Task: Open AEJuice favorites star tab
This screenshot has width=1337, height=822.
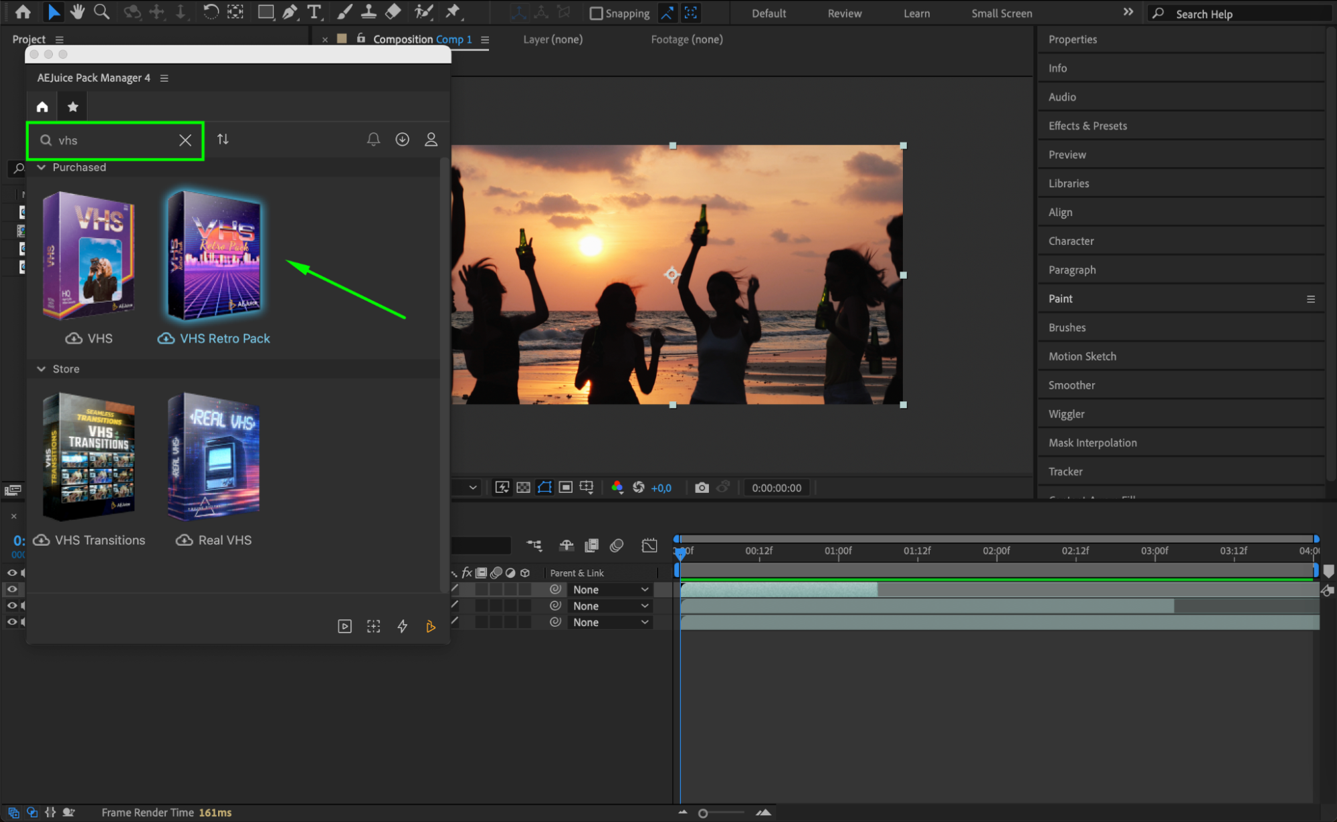Action: point(73,106)
